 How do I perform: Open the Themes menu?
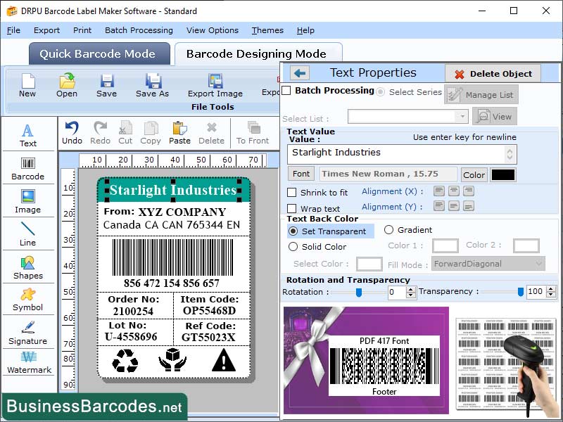267,30
